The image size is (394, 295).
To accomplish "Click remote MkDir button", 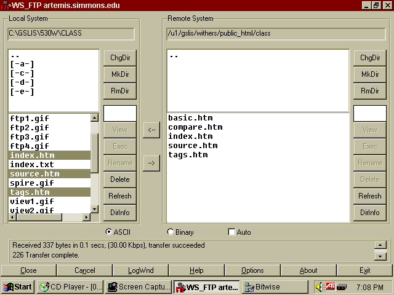I will 369,74.
